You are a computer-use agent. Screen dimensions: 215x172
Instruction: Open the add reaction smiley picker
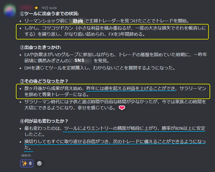39,163
